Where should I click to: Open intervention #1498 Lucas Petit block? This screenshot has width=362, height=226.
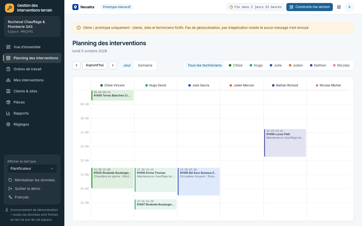[285, 143]
